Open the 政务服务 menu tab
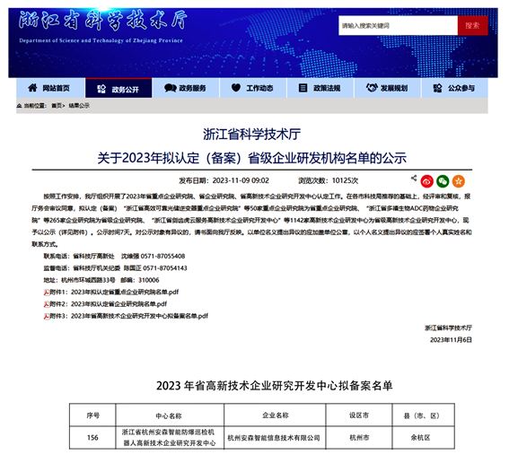Viewport: 509px width, 472px height. [x=186, y=88]
